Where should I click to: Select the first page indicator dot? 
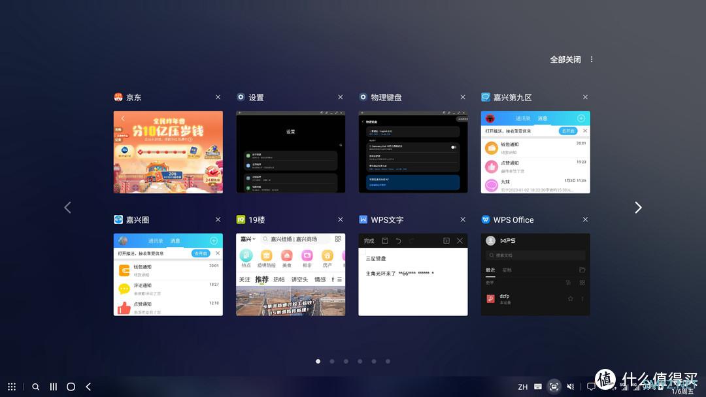[x=318, y=361]
